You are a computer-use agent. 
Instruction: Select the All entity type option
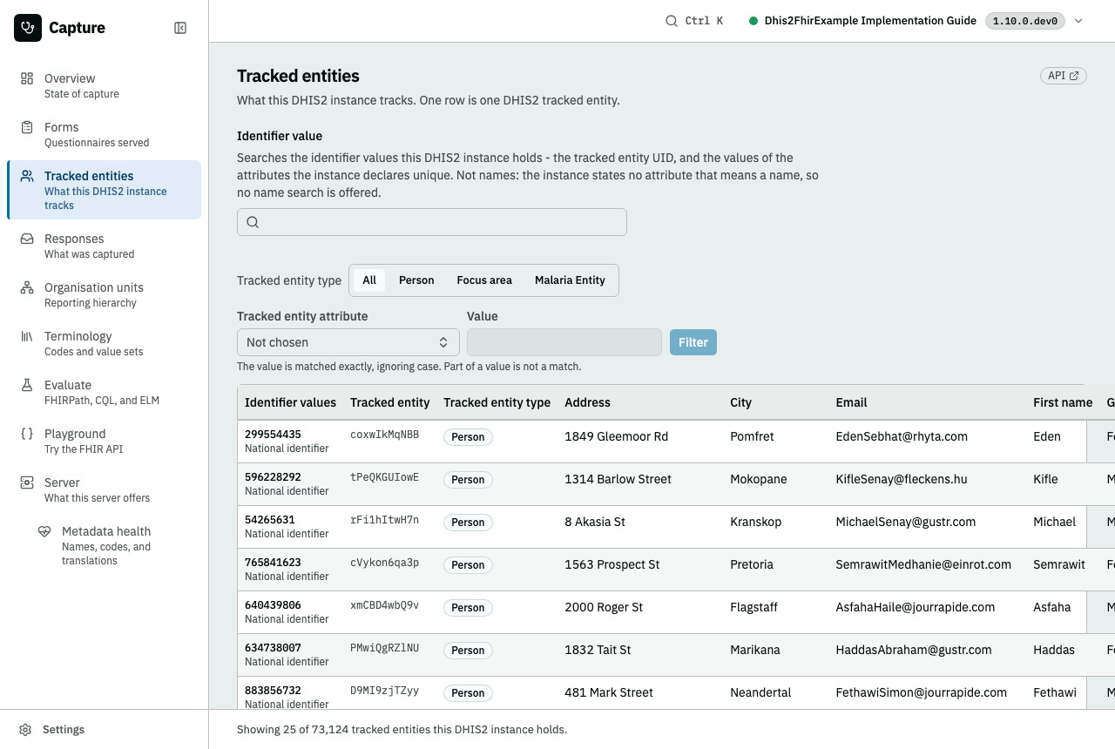click(x=369, y=280)
